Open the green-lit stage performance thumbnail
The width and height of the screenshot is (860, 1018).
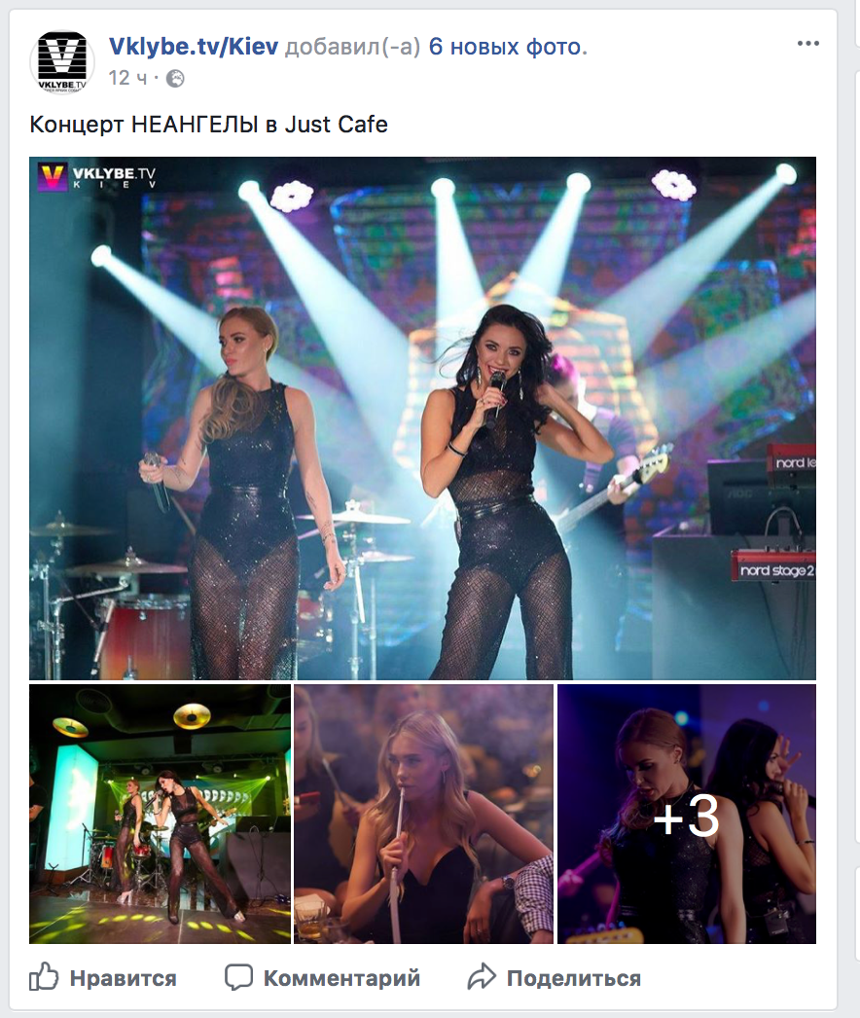tap(160, 814)
